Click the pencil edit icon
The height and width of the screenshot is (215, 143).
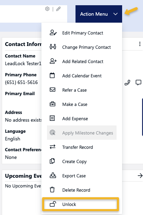(x=58, y=9)
